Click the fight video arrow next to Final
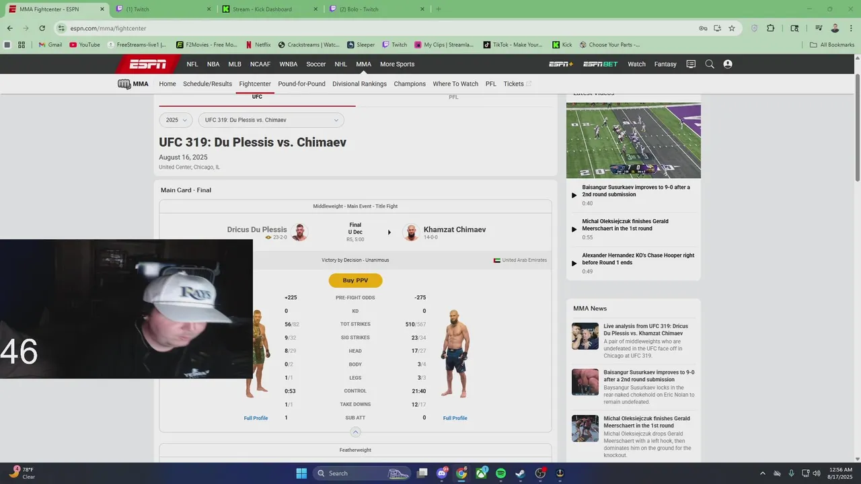Image resolution: width=861 pixels, height=484 pixels. click(389, 233)
